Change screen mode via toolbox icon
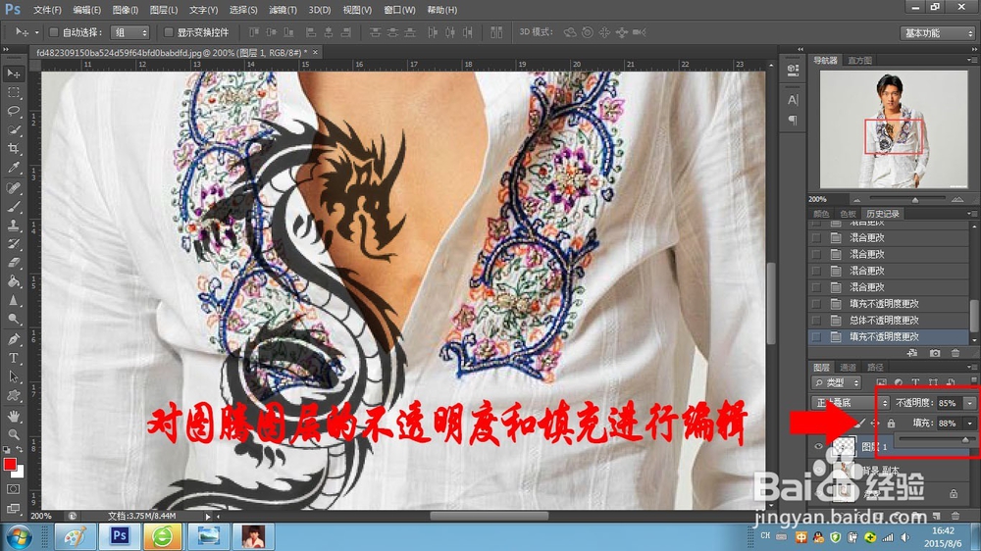981x551 pixels. (13, 509)
